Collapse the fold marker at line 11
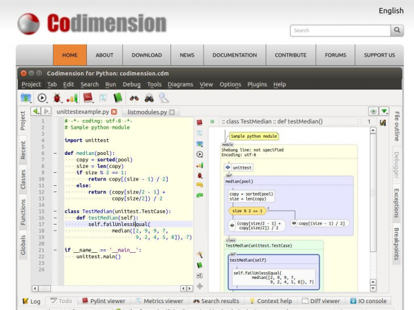Viewport: 414px width, 310px height. [x=55, y=185]
